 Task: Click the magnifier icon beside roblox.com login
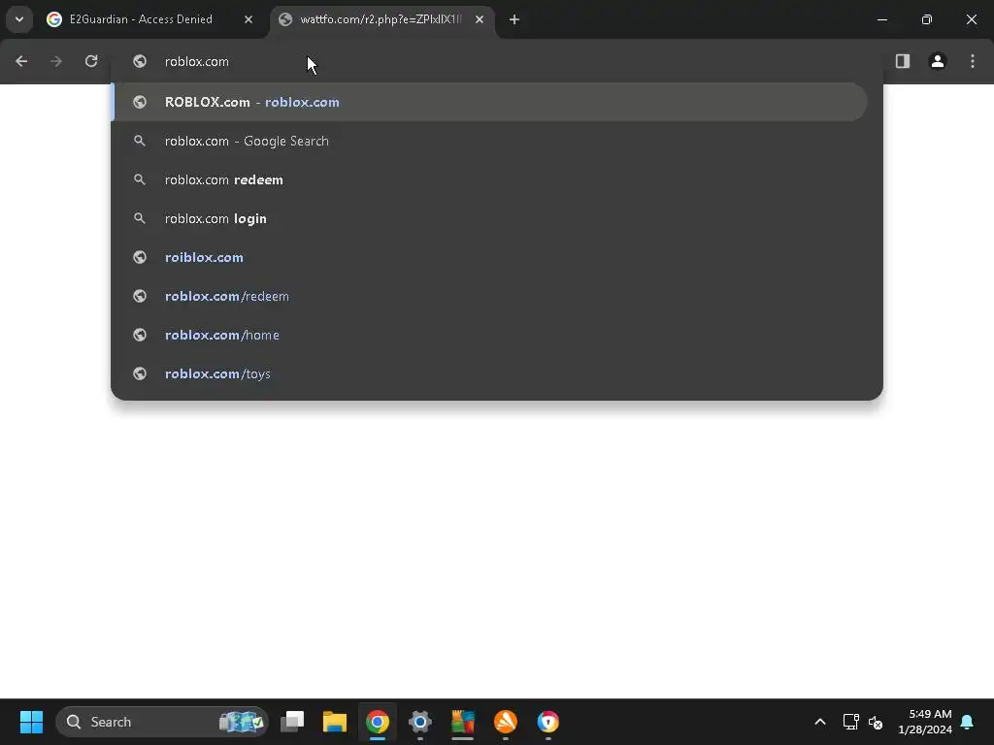(140, 218)
